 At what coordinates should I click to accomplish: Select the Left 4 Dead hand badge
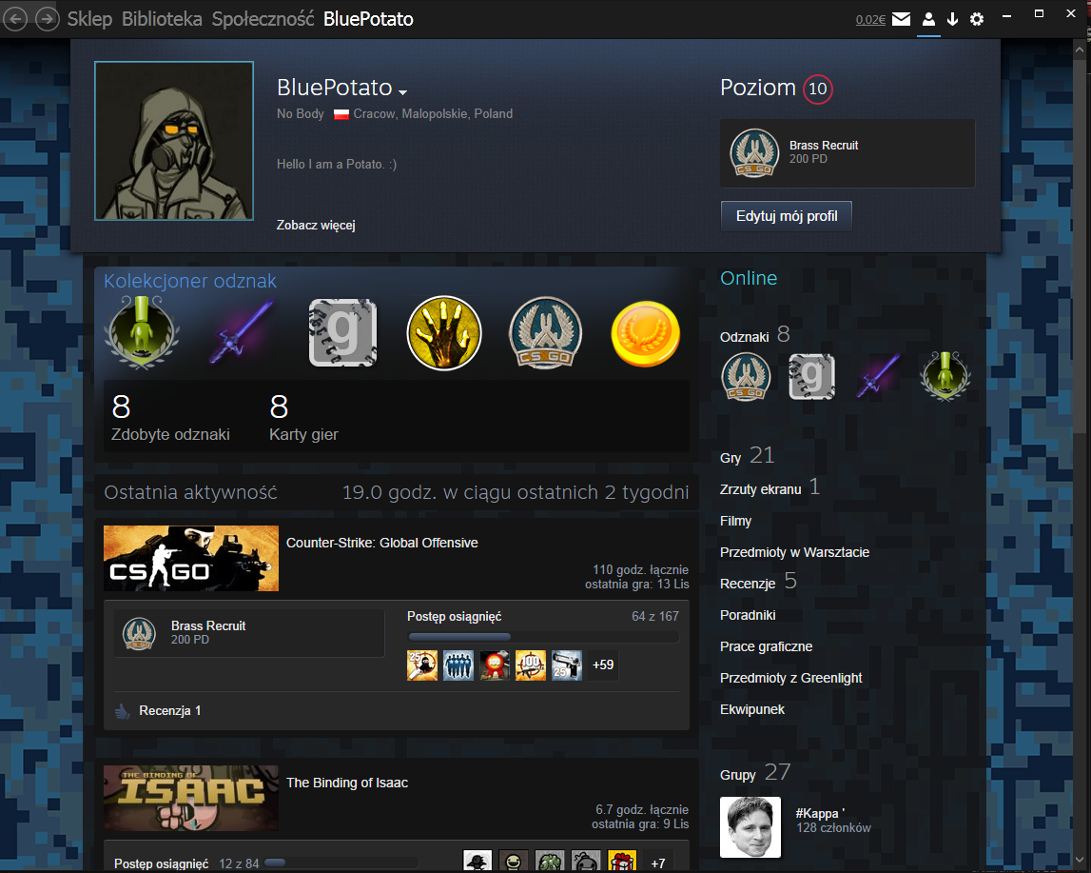[x=444, y=333]
